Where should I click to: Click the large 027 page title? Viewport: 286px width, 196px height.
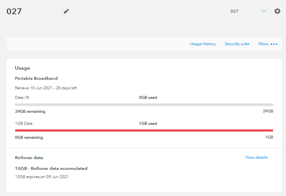(x=14, y=11)
